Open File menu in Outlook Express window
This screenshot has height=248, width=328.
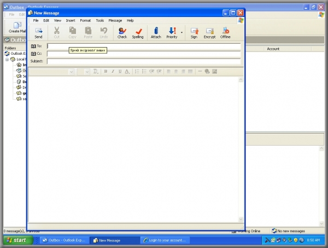click(x=11, y=14)
